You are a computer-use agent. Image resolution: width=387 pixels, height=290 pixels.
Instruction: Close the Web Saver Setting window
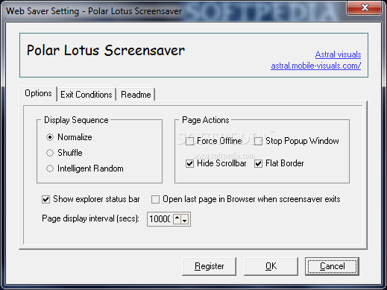tap(364, 7)
